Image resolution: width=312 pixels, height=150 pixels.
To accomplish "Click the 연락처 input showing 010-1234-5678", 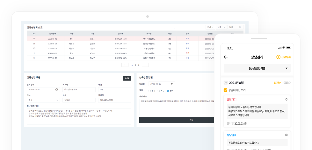I will click(115, 100).
